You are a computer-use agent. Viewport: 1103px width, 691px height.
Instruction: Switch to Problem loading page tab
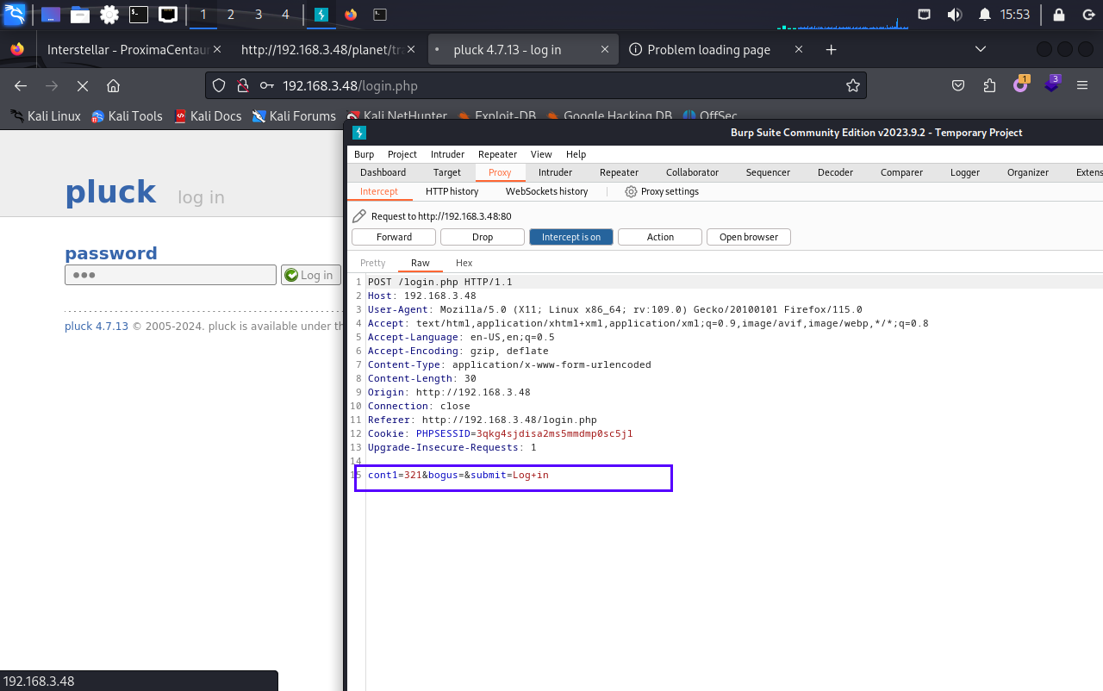pos(717,49)
